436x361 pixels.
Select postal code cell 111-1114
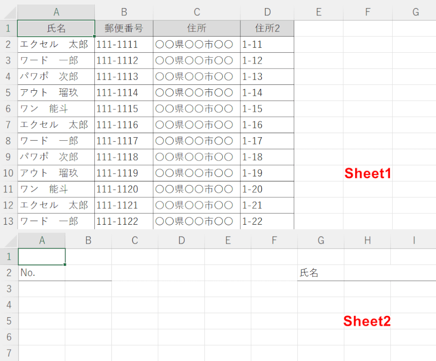(x=124, y=93)
